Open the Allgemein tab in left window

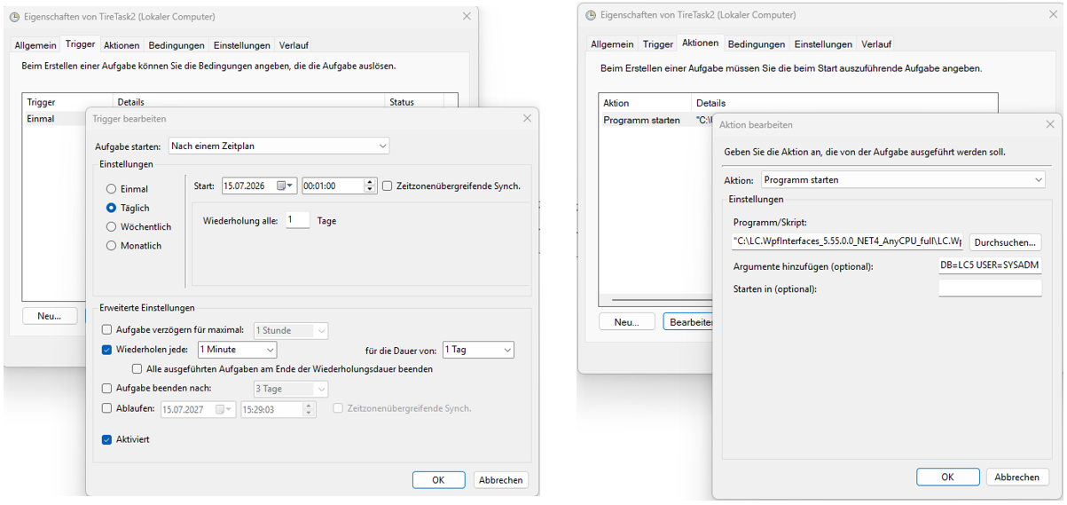click(x=35, y=45)
